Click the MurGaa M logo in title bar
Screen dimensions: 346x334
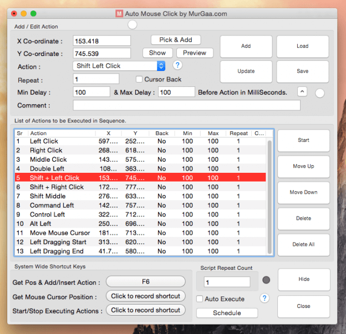119,14
